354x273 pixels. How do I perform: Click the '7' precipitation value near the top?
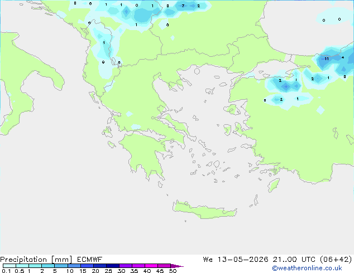pyautogui.click(x=183, y=6)
